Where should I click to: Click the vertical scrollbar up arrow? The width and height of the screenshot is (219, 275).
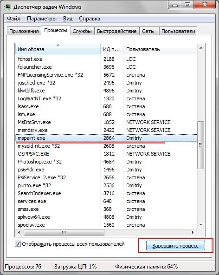(201, 48)
